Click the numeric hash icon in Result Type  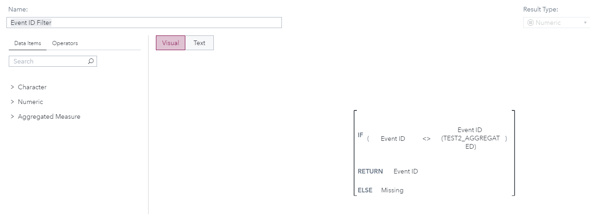tap(530, 23)
